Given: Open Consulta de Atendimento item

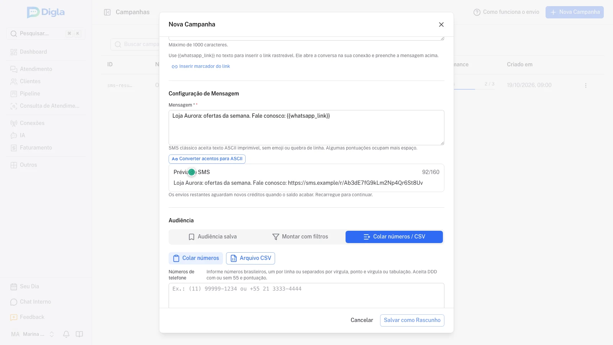Looking at the screenshot, I should [46, 106].
